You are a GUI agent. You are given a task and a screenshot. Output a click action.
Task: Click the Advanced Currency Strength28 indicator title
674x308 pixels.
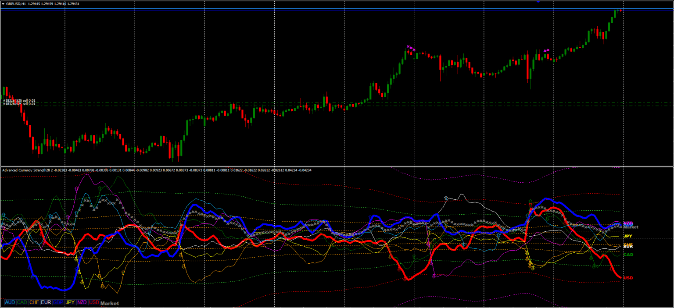click(x=26, y=170)
